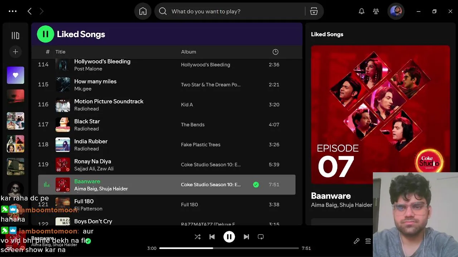Open the Kid A album link

(187, 105)
